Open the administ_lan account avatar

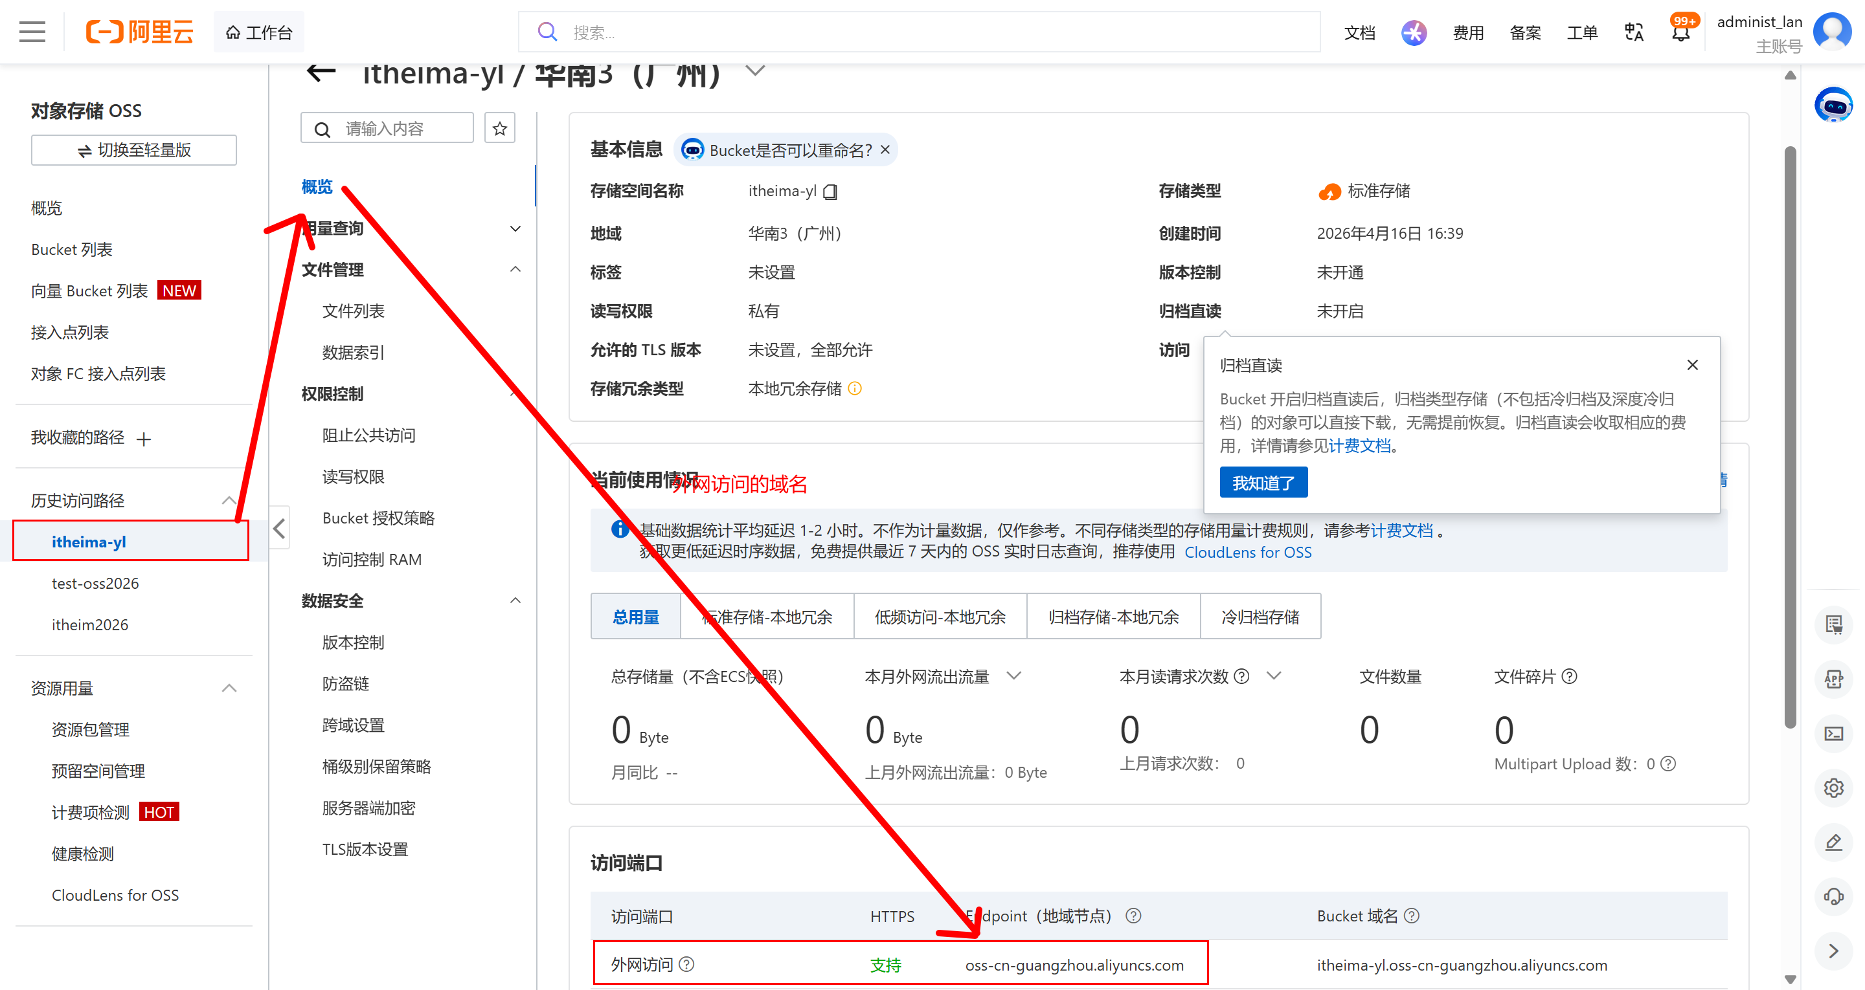tap(1832, 32)
